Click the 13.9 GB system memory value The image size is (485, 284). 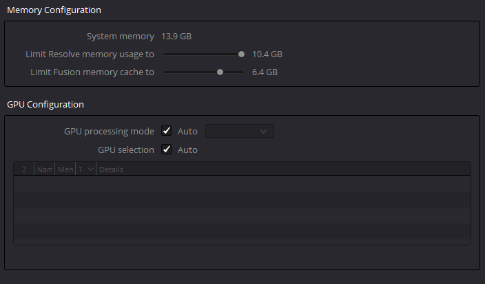point(176,36)
